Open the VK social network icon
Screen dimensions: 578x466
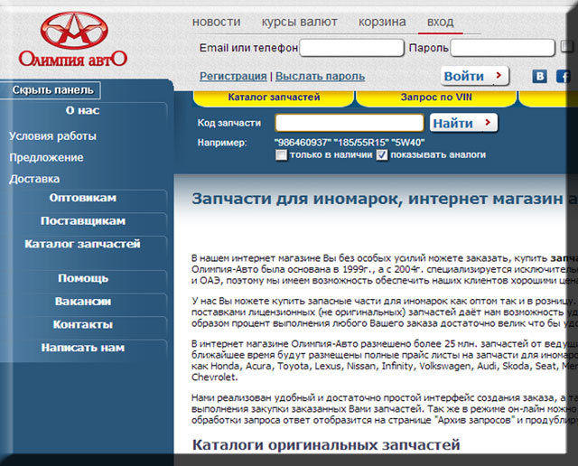coord(540,77)
